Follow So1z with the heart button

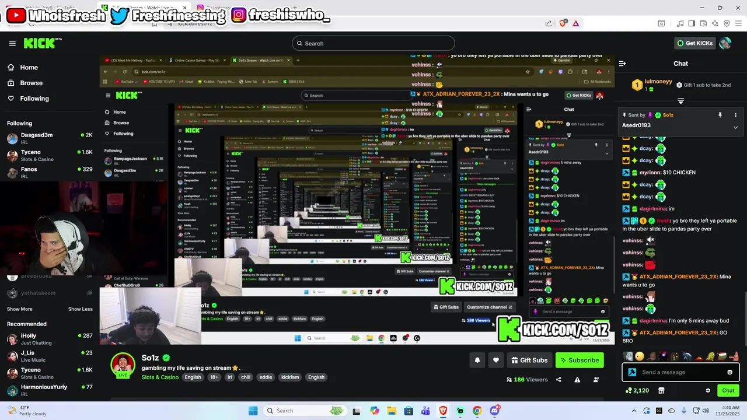coord(496,360)
